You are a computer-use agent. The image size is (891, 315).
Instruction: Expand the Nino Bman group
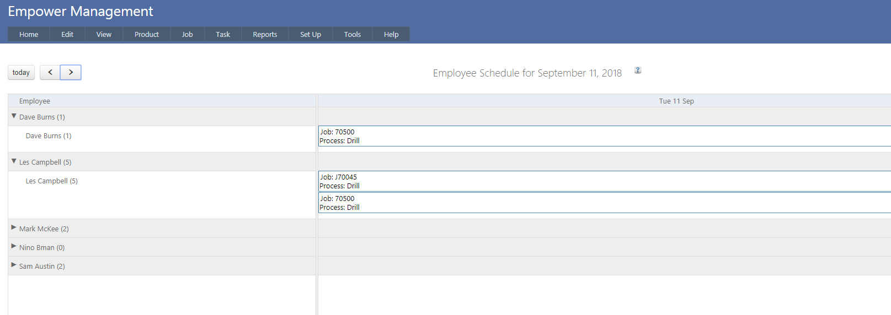[14, 246]
